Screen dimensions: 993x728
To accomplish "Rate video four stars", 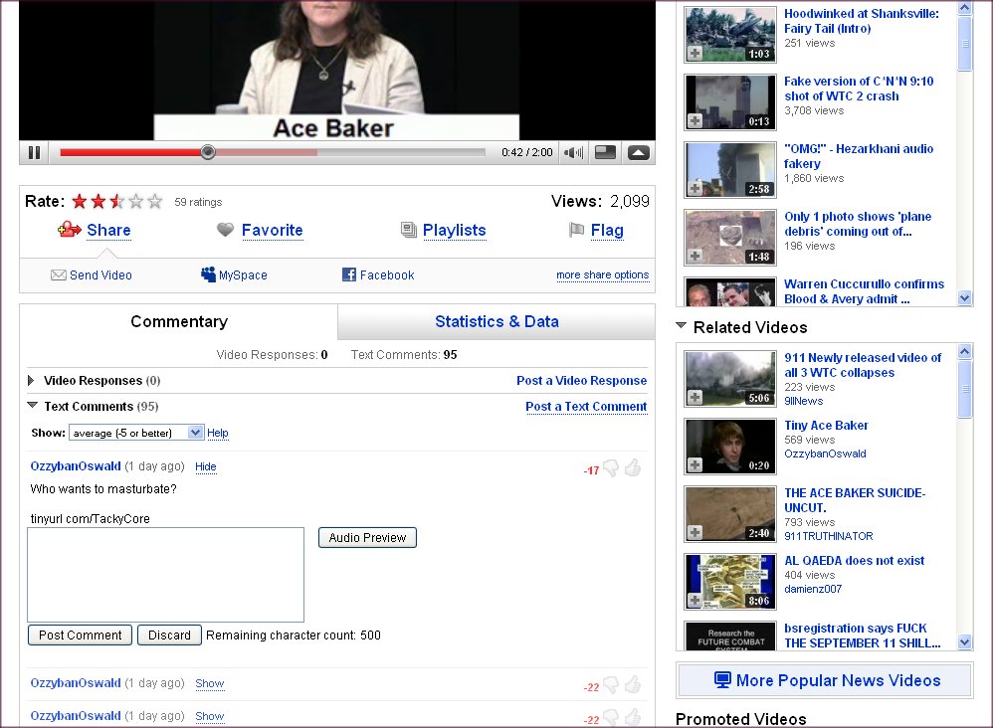I will click(x=136, y=201).
